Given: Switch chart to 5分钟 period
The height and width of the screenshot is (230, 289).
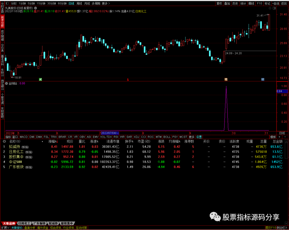Looking at the screenshot, I should pyautogui.click(x=31, y=3).
